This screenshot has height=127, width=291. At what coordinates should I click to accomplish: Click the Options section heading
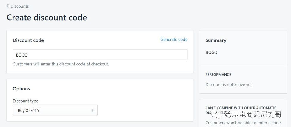click(21, 89)
